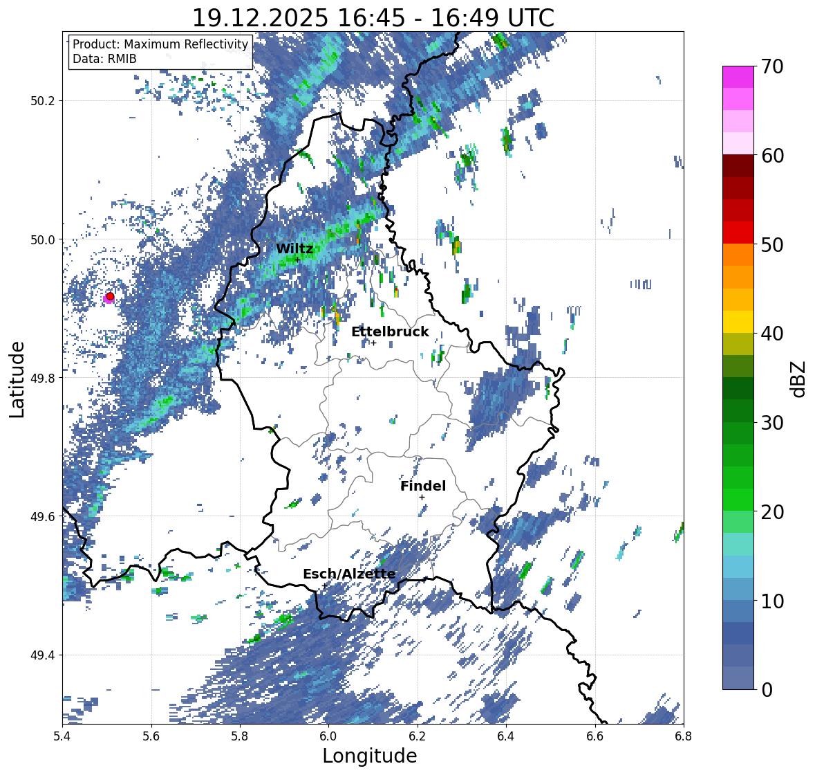This screenshot has height=773, width=815.
Task: Click the magenta top segment of the colorbar
Action: point(738,77)
